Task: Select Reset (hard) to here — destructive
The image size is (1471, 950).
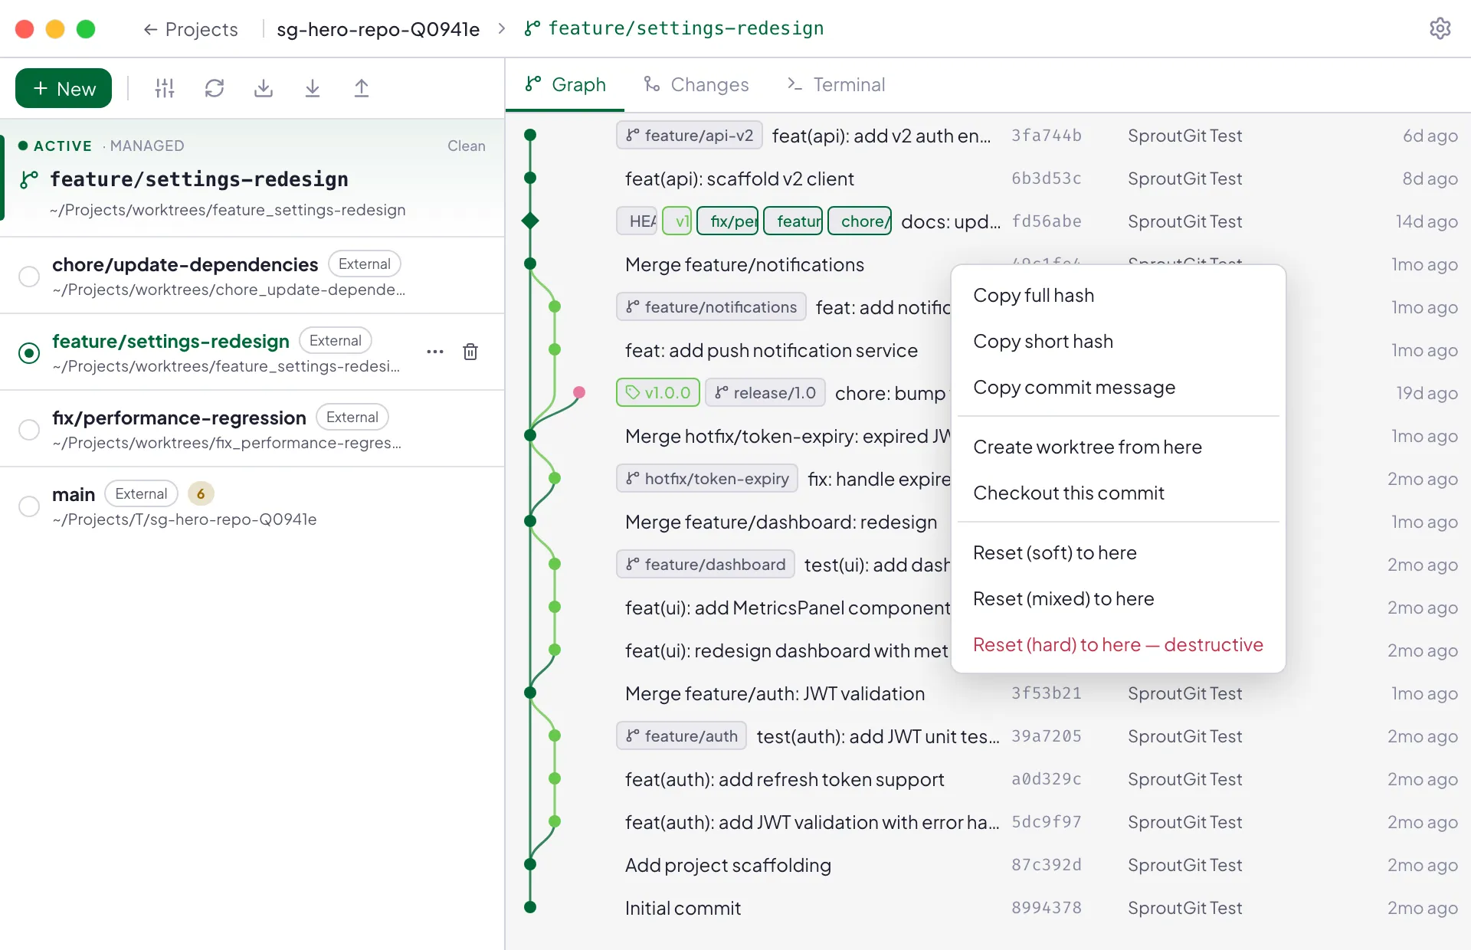Action: coord(1119,645)
